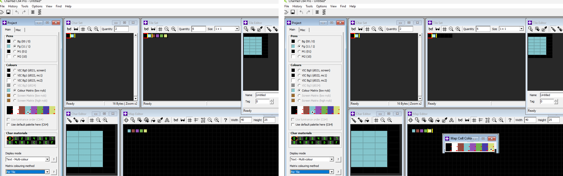The height and width of the screenshot is (176, 563).
Task: Select pointer tool in left Map Editor
Action: point(133,120)
